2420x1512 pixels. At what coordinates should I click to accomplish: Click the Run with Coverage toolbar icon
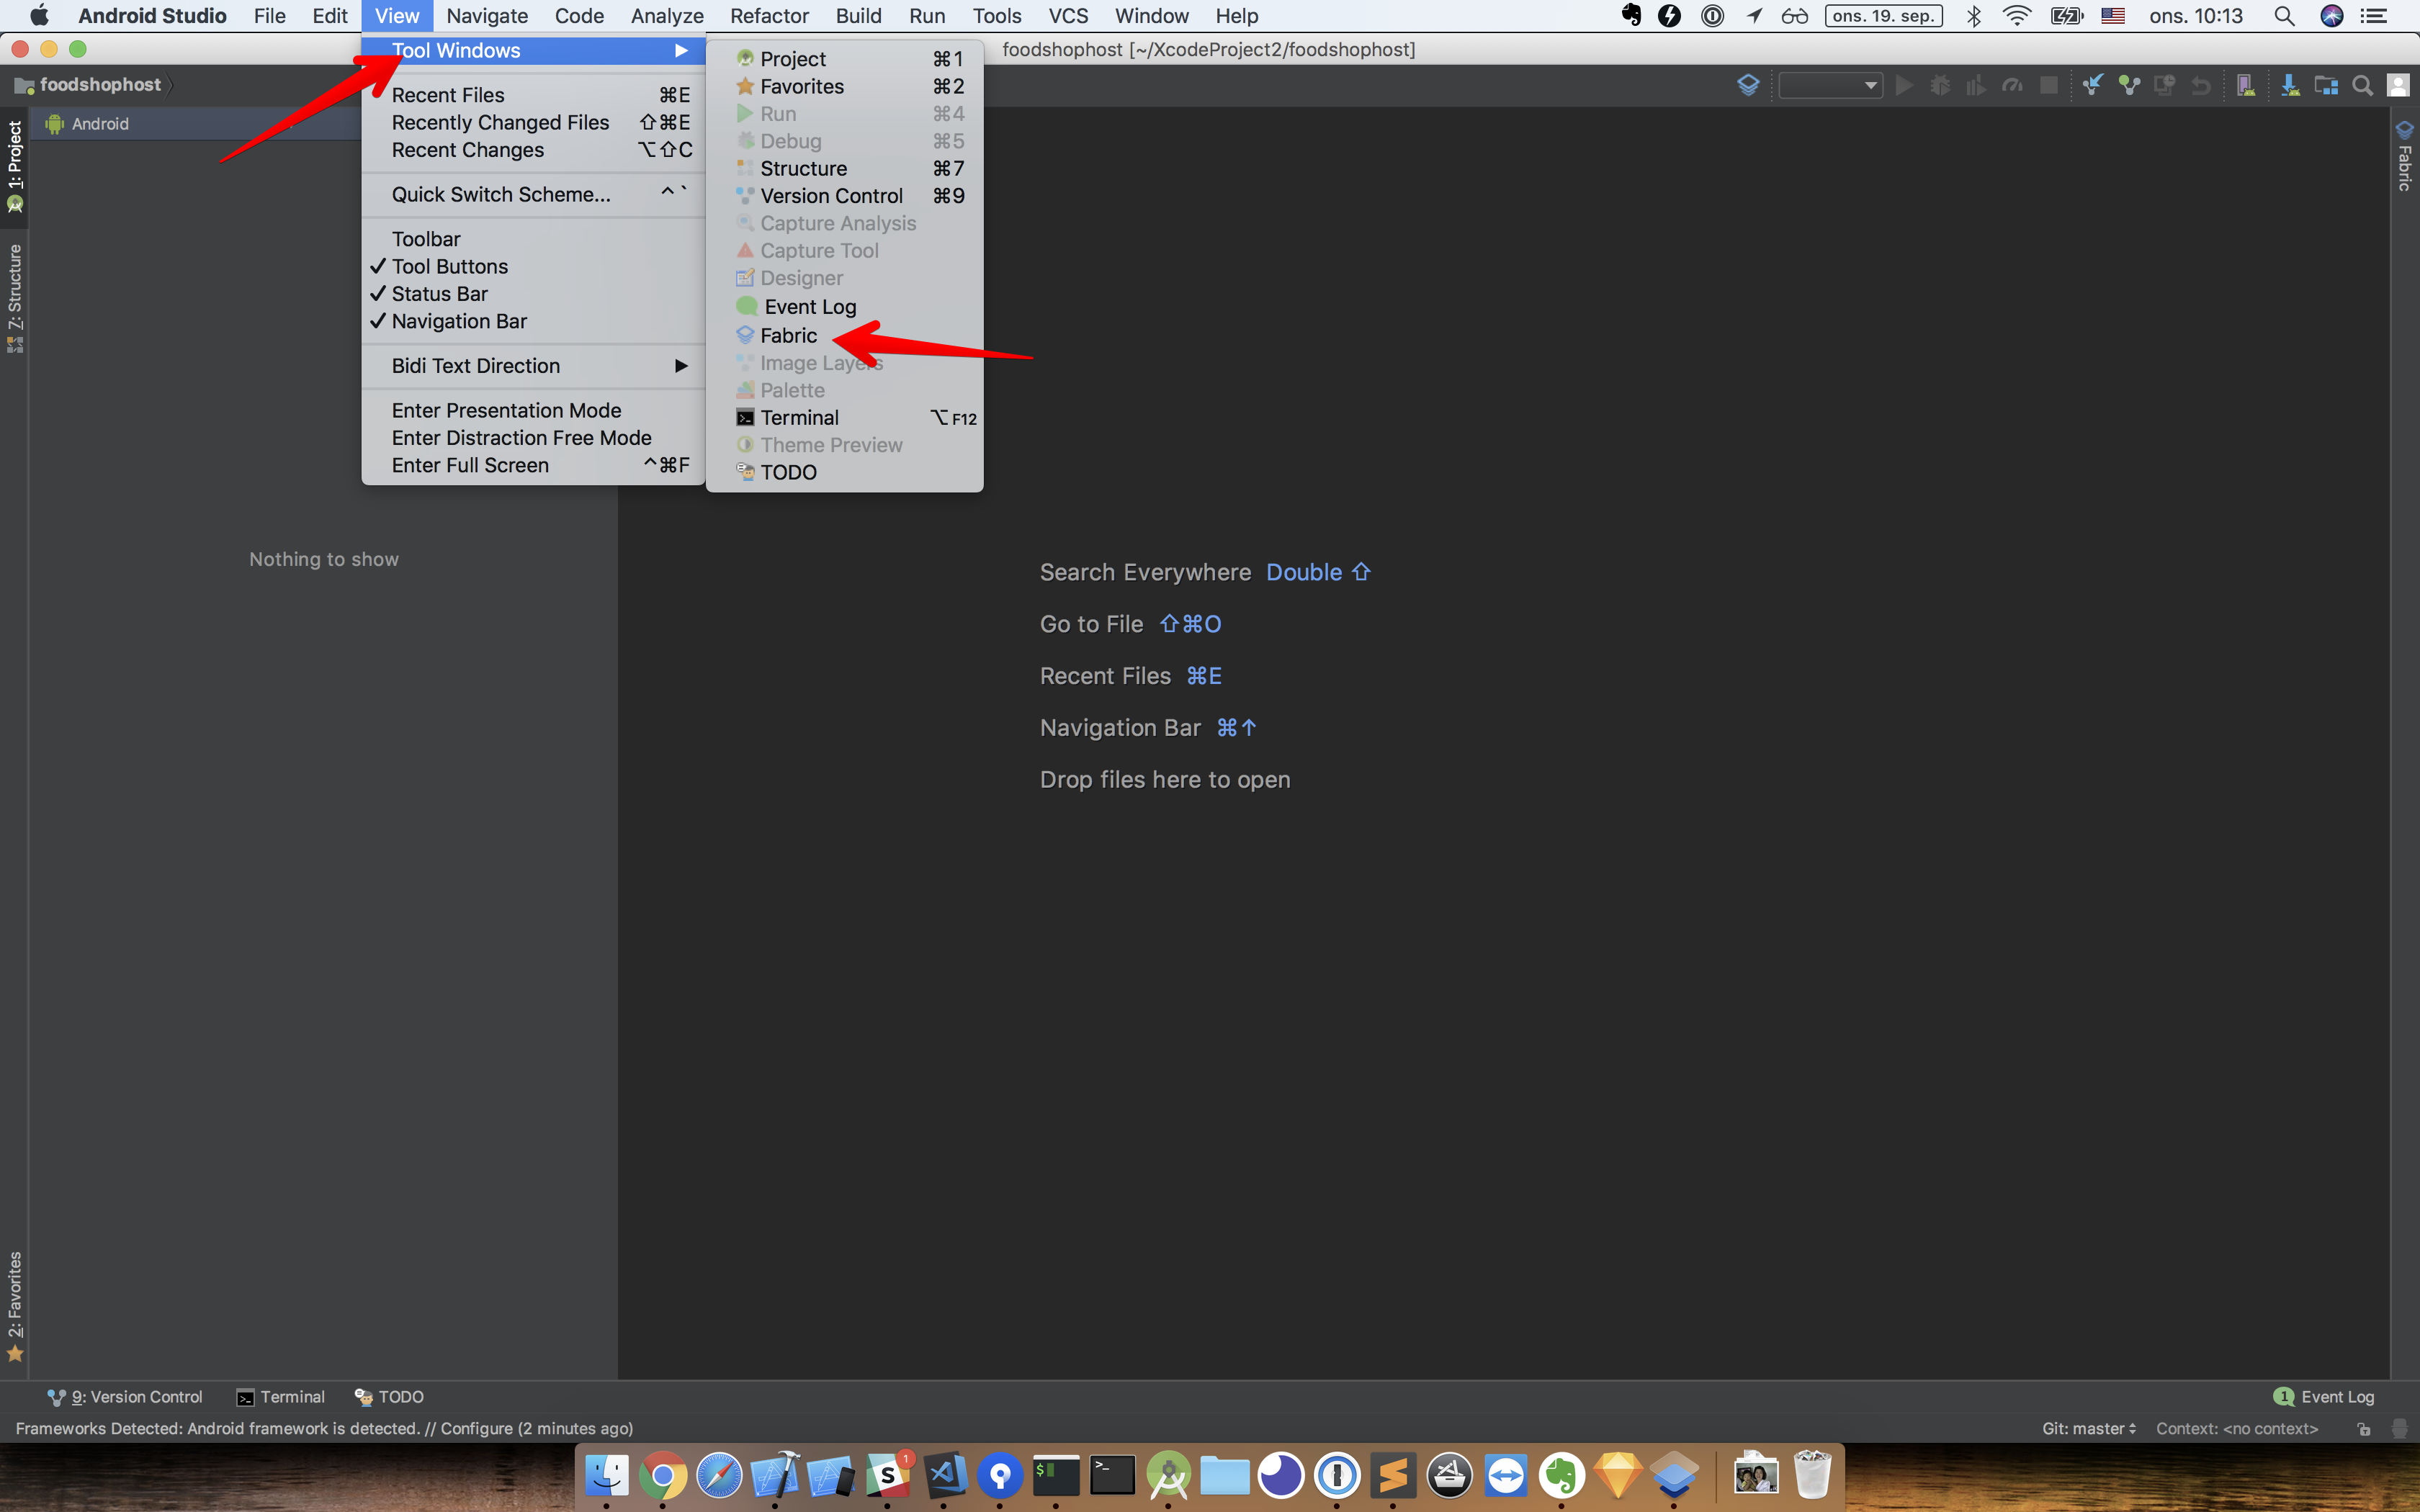coord(1976,86)
